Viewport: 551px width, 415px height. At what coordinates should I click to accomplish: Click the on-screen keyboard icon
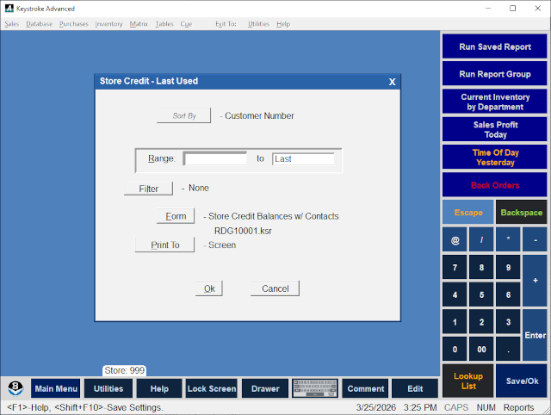pos(316,388)
